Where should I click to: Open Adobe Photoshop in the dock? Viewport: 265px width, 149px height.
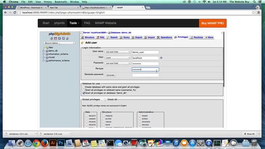pyautogui.click(x=61, y=143)
